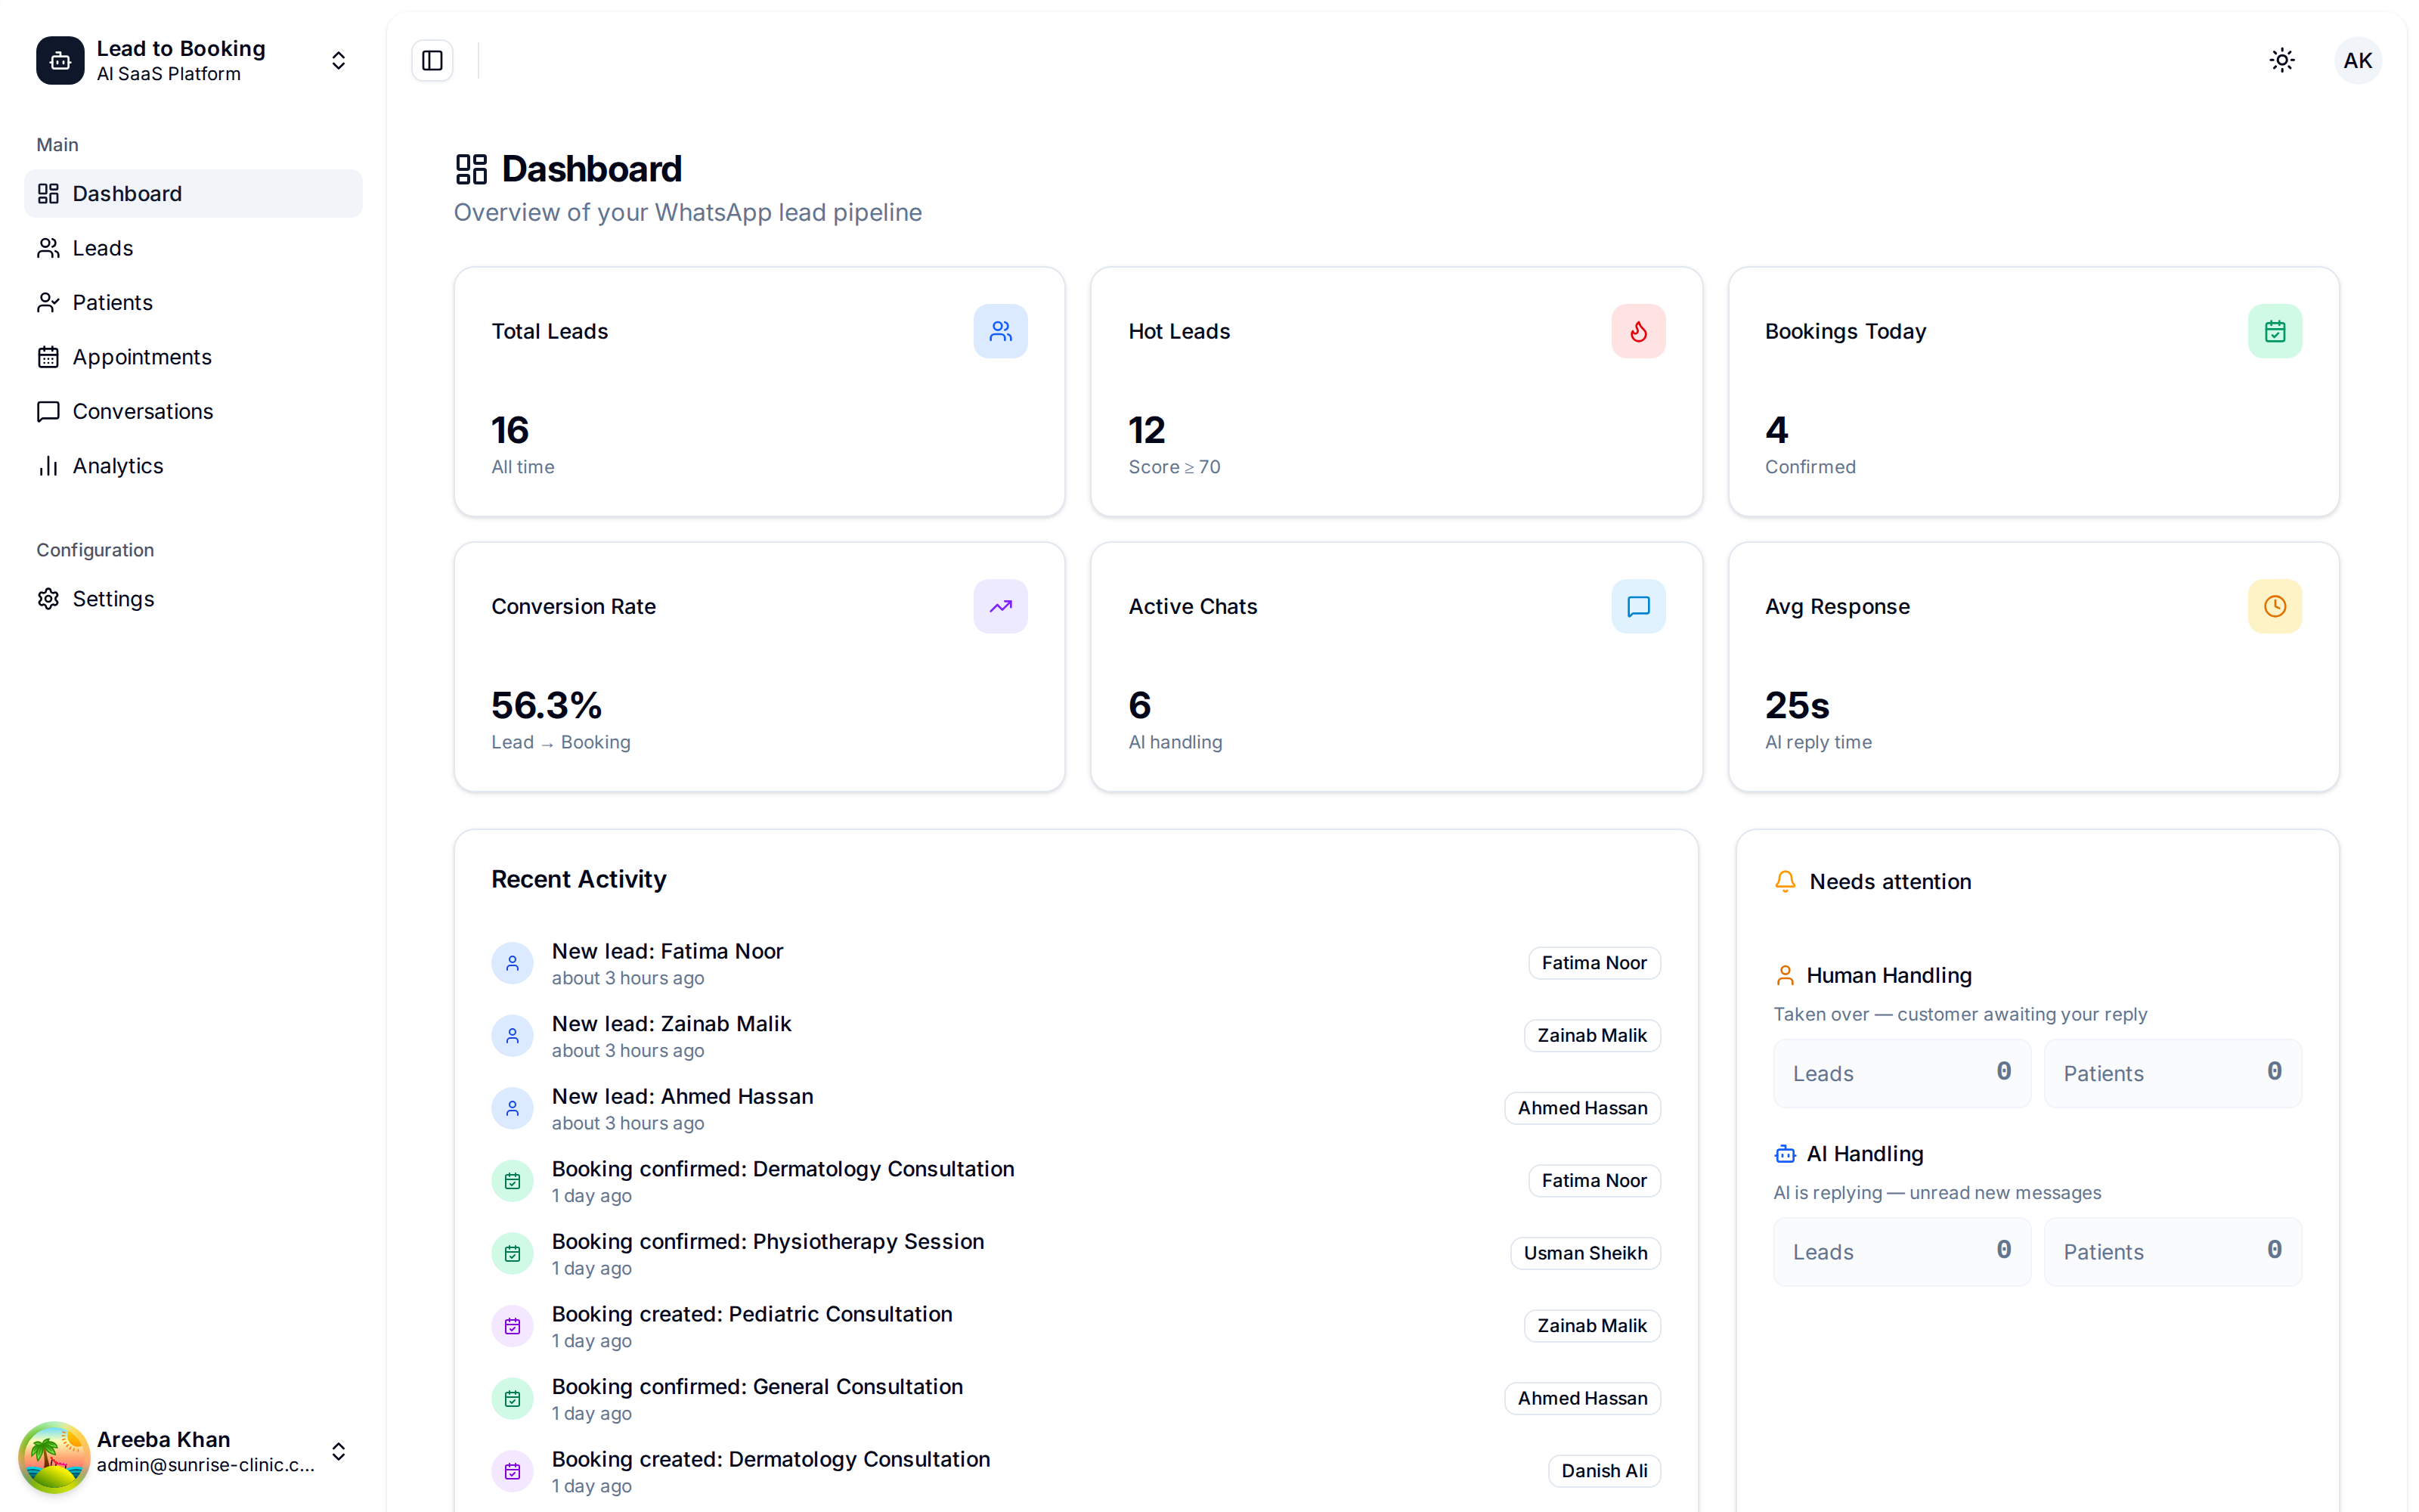Open AI Handling Leads count tile
This screenshot has height=1512, width=2419.
click(1902, 1252)
